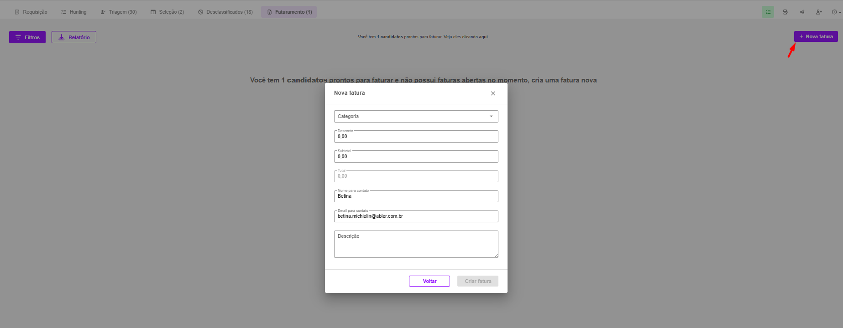Click the Nome para contato field
This screenshot has width=843, height=328.
point(416,196)
